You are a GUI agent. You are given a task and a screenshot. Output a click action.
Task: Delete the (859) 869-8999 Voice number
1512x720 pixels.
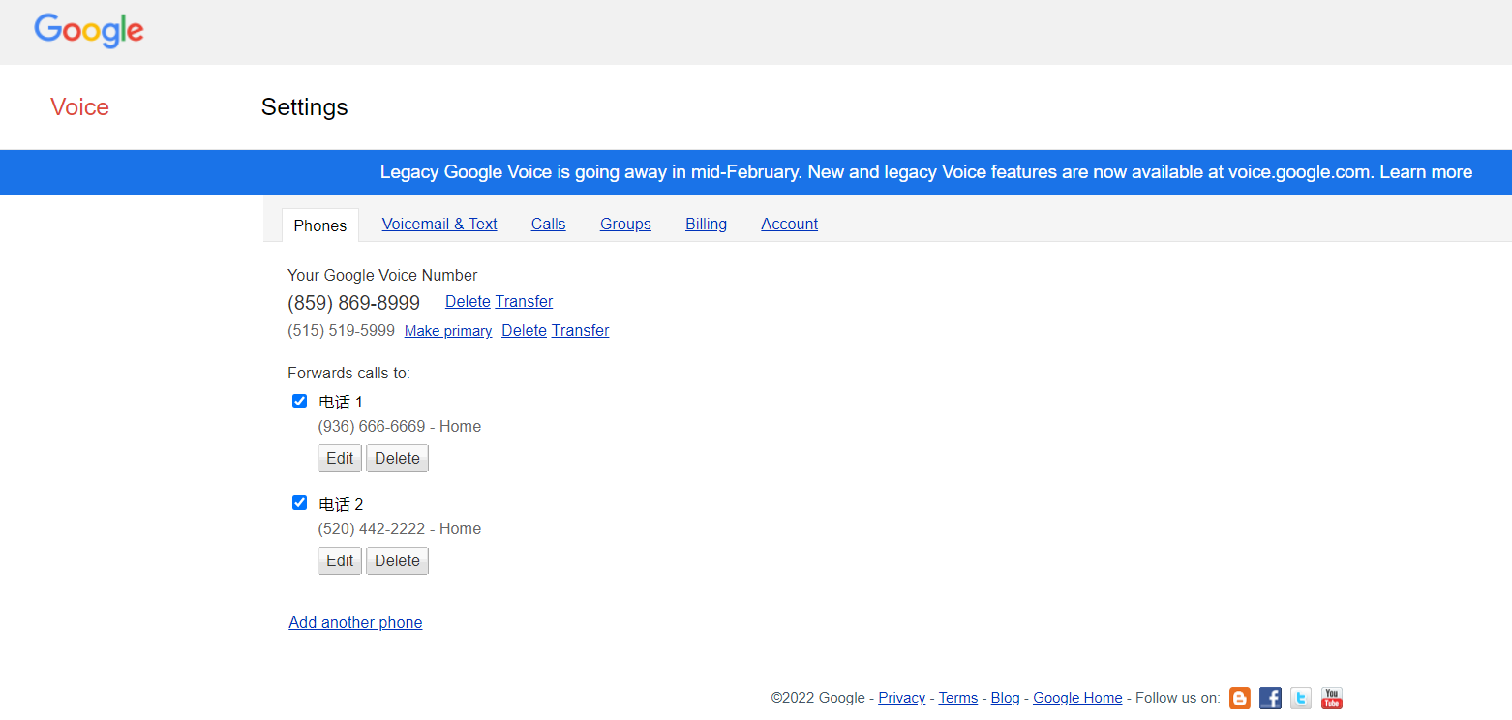click(468, 301)
